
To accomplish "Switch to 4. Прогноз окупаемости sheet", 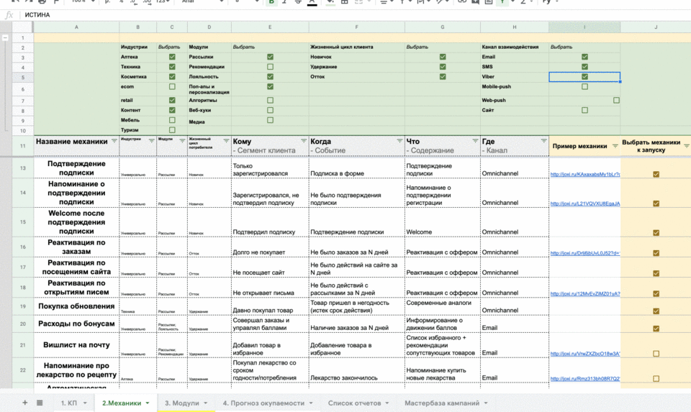I will tap(263, 403).
